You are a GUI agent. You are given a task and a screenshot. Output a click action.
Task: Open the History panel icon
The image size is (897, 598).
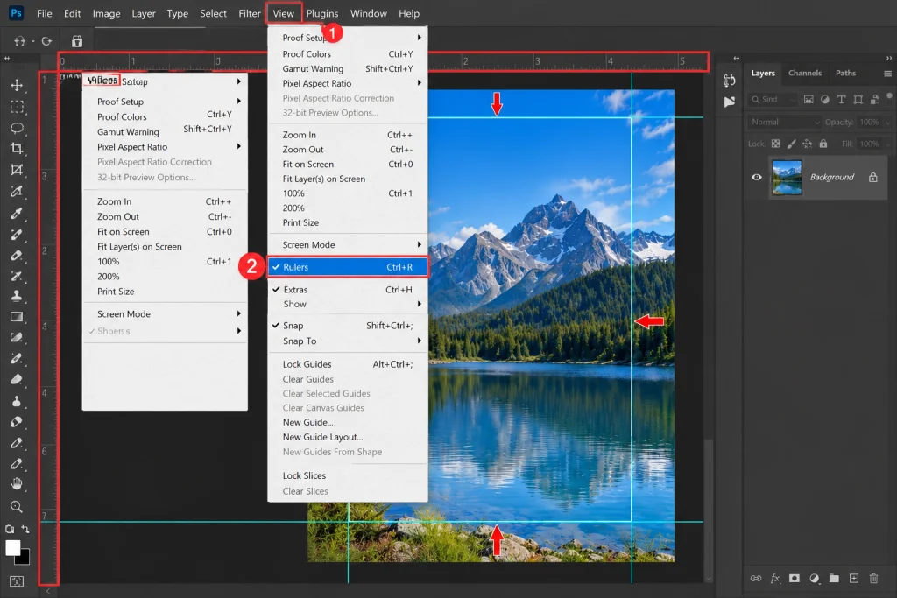click(729, 81)
